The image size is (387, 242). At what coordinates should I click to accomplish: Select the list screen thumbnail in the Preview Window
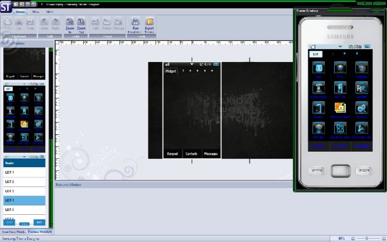25,190
